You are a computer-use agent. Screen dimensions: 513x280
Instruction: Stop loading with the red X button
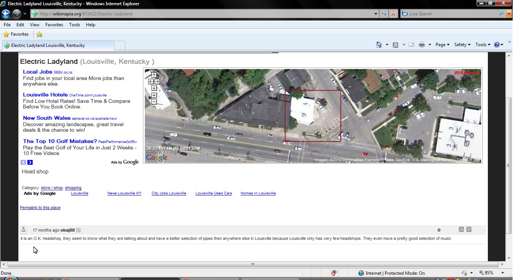[x=393, y=14]
